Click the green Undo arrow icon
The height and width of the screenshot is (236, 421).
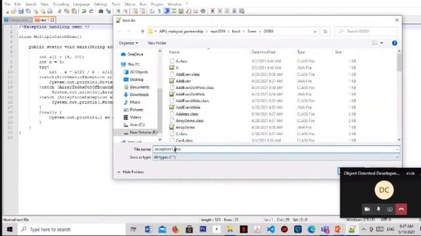[x=84, y=11]
